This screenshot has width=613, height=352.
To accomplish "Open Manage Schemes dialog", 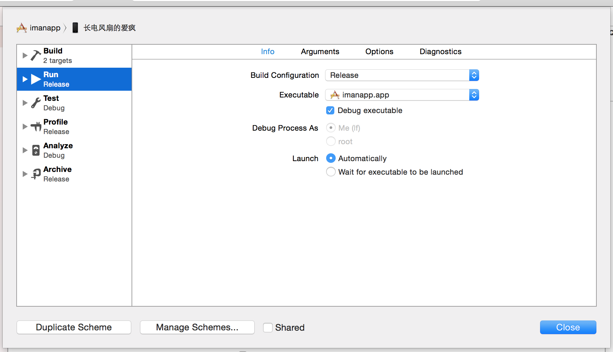I will click(197, 327).
